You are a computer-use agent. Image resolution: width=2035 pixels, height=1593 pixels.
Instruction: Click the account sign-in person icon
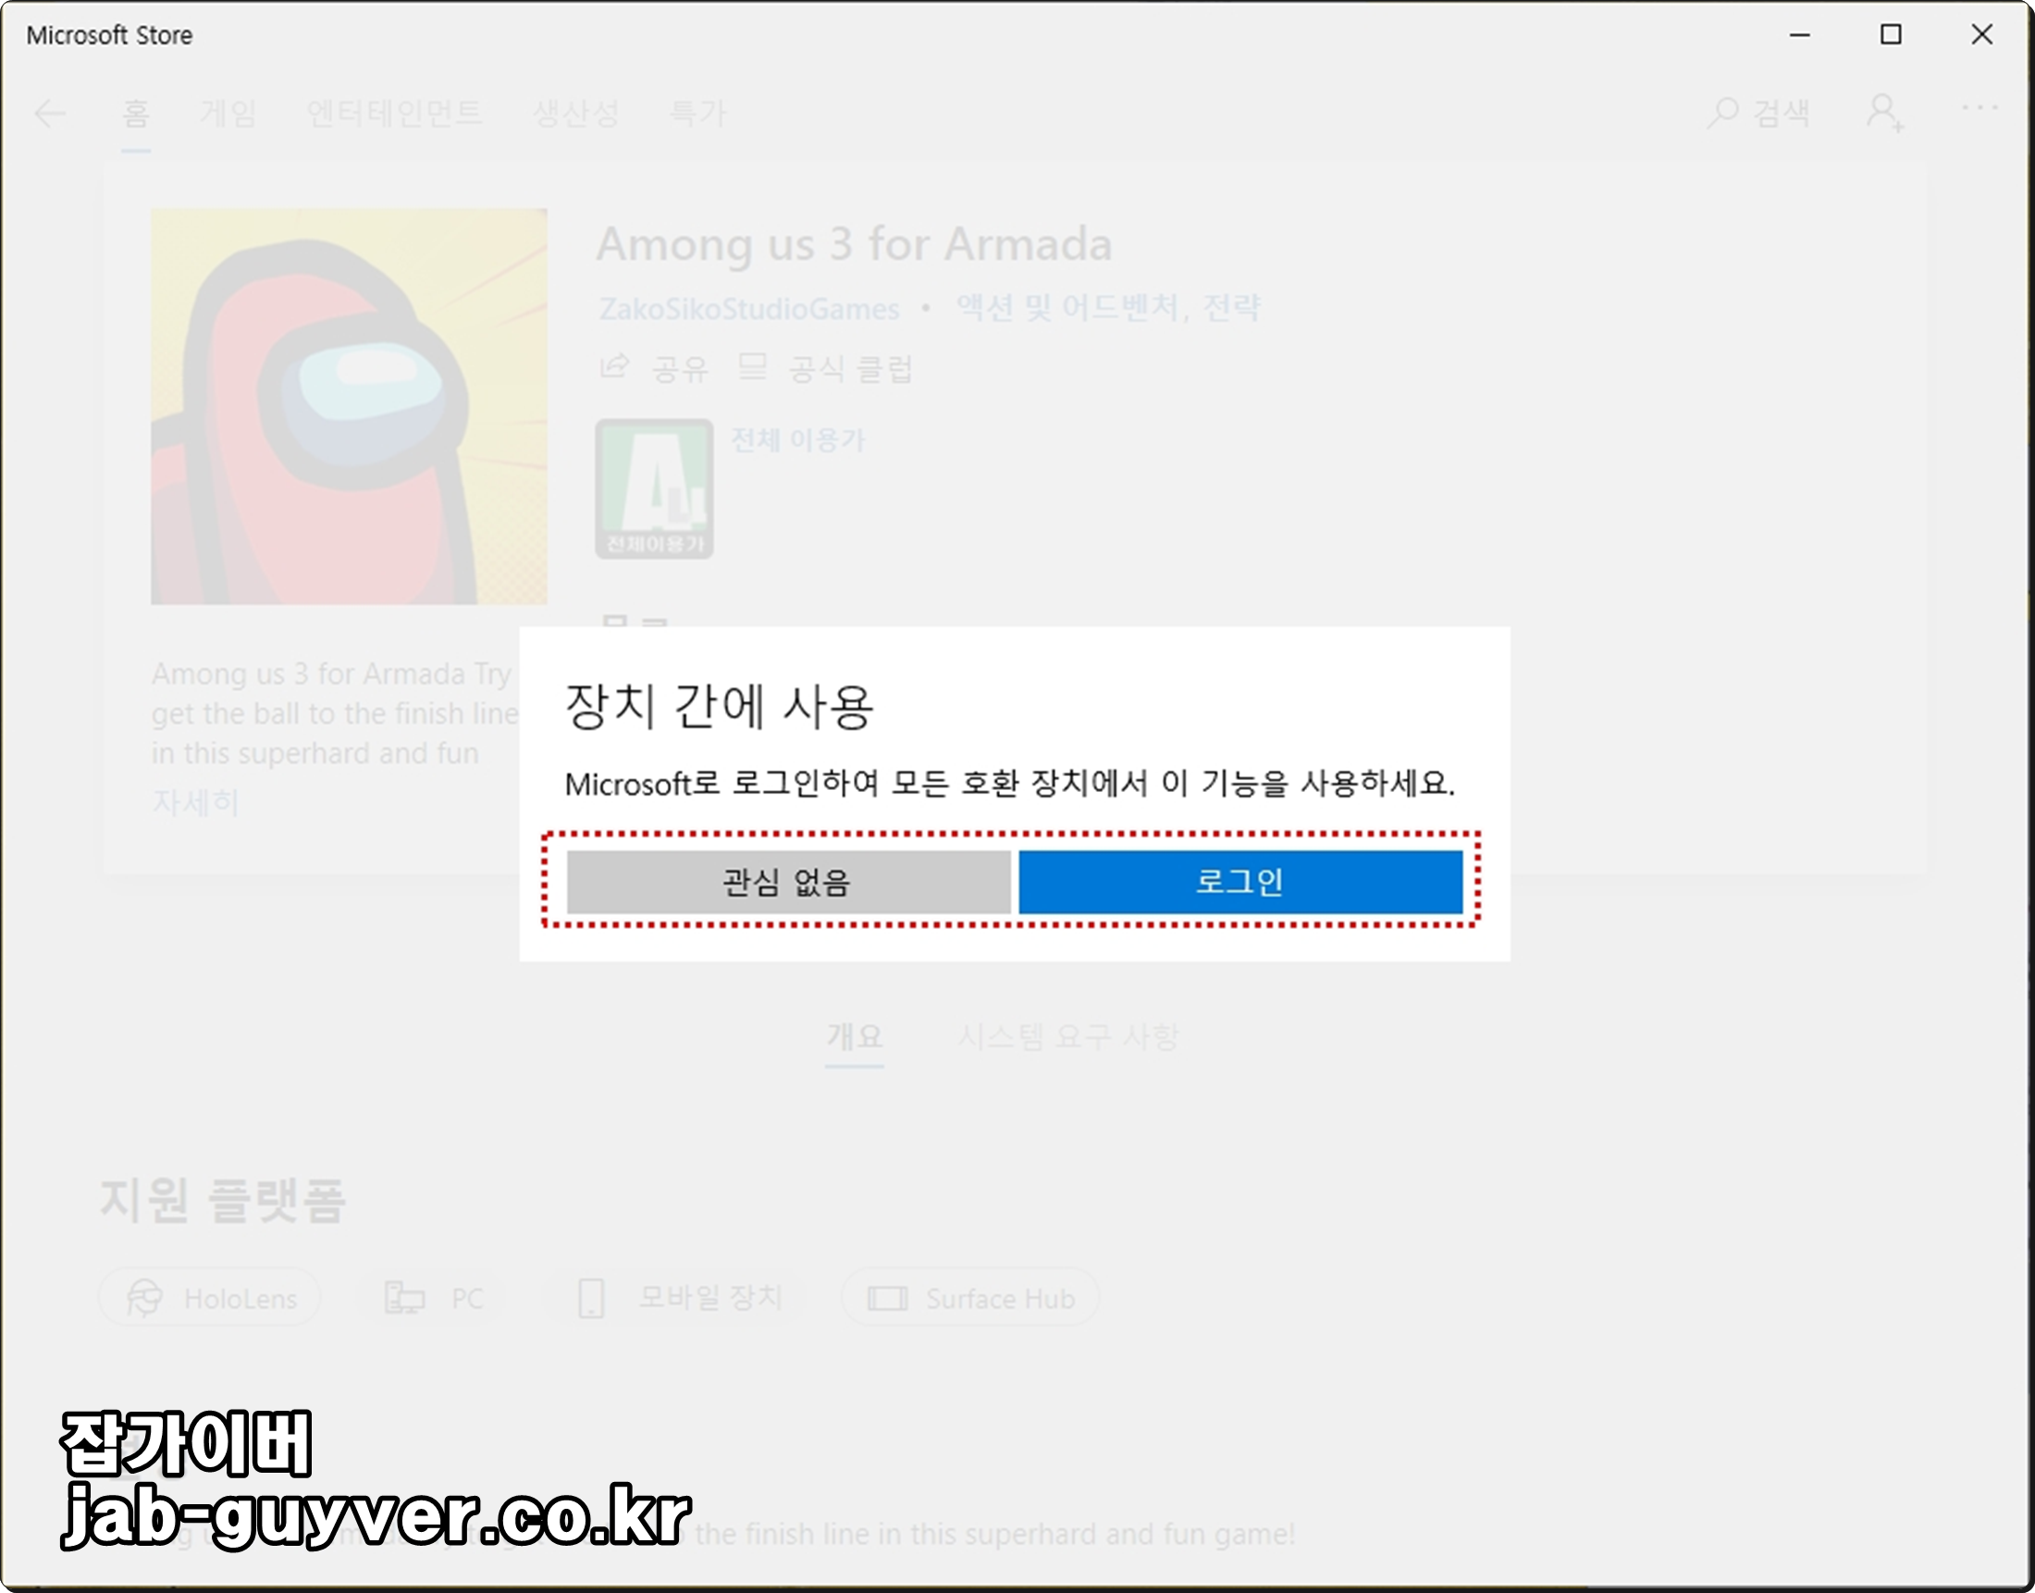1883,113
